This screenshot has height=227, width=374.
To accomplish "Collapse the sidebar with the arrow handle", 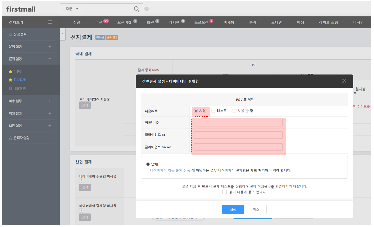I will click(62, 34).
